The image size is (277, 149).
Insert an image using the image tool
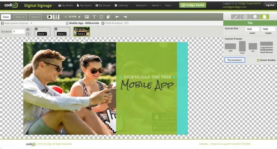(x=87, y=17)
